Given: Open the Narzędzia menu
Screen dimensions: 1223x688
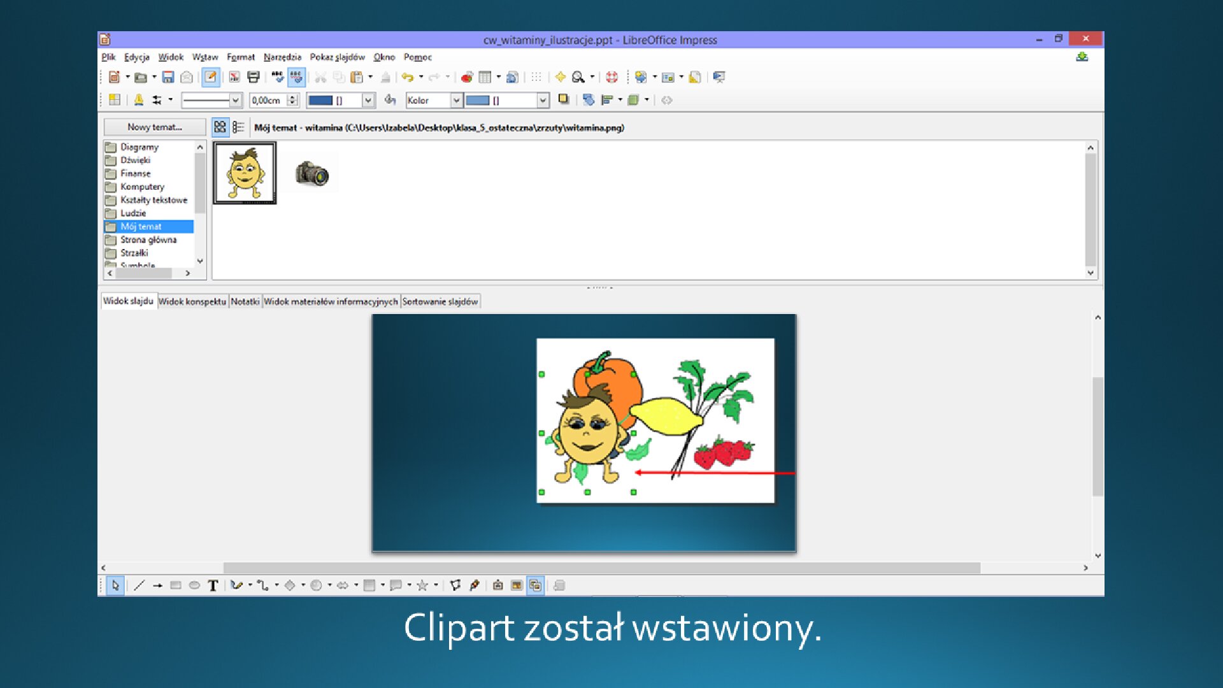Looking at the screenshot, I should [x=283, y=57].
